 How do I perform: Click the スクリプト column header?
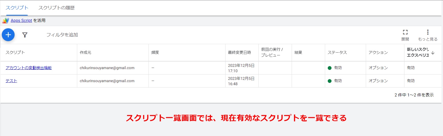pyautogui.click(x=15, y=53)
